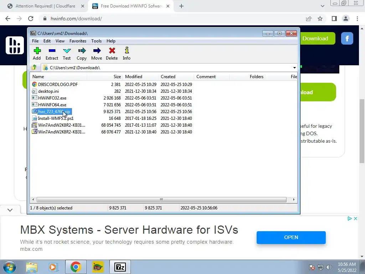
Task: Sort by the Modified column header
Action: [140, 76]
